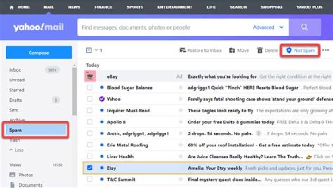Viewport: 333px width, 188px height.
Task: Open Photos view in sidebar
Action: coord(25,175)
